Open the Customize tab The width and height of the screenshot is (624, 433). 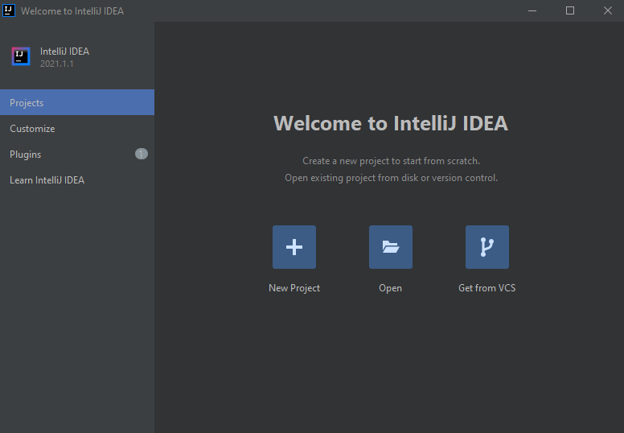pyautogui.click(x=77, y=128)
